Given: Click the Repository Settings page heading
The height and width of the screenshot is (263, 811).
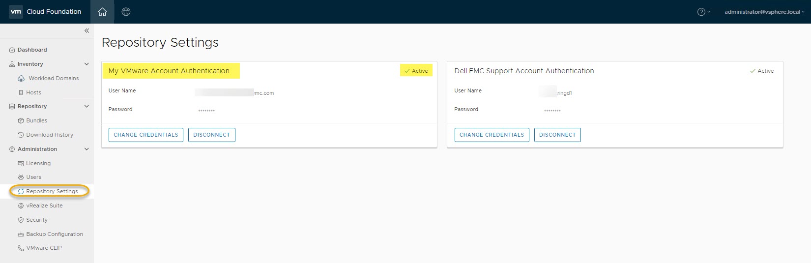Looking at the screenshot, I should click(160, 43).
